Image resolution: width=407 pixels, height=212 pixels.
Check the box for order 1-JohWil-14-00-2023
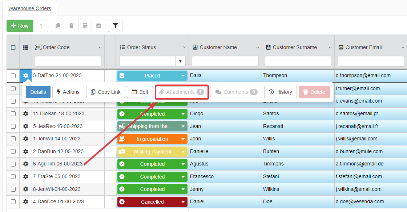(13, 139)
